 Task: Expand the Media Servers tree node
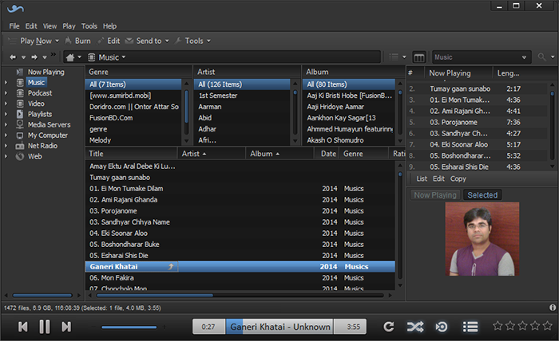6,125
